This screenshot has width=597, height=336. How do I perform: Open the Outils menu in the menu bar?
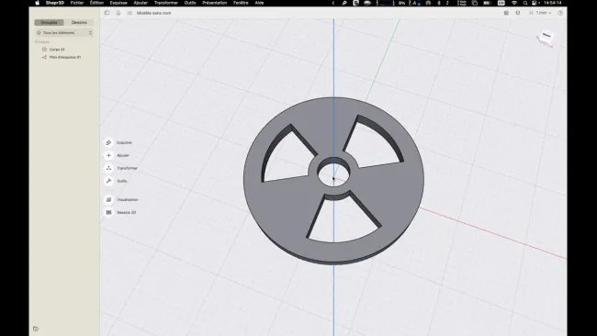click(x=190, y=3)
